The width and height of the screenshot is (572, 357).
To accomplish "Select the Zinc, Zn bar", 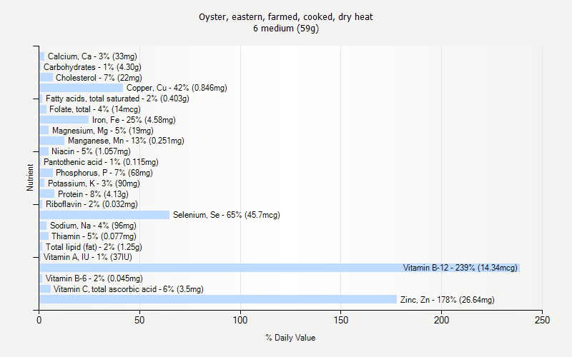I will click(x=218, y=299).
